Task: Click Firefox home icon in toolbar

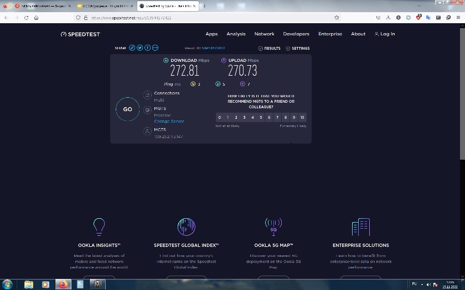Action: [36, 18]
